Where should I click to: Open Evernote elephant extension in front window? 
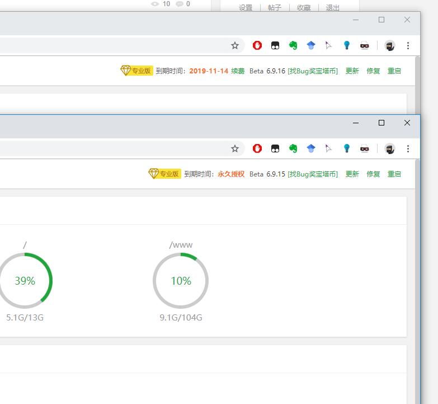(293, 148)
